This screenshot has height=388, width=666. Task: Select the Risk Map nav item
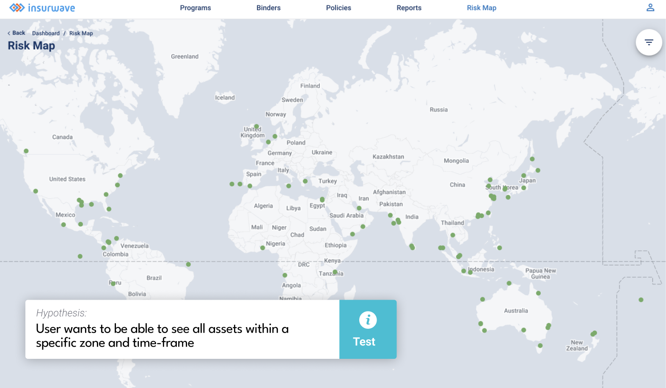coord(482,8)
